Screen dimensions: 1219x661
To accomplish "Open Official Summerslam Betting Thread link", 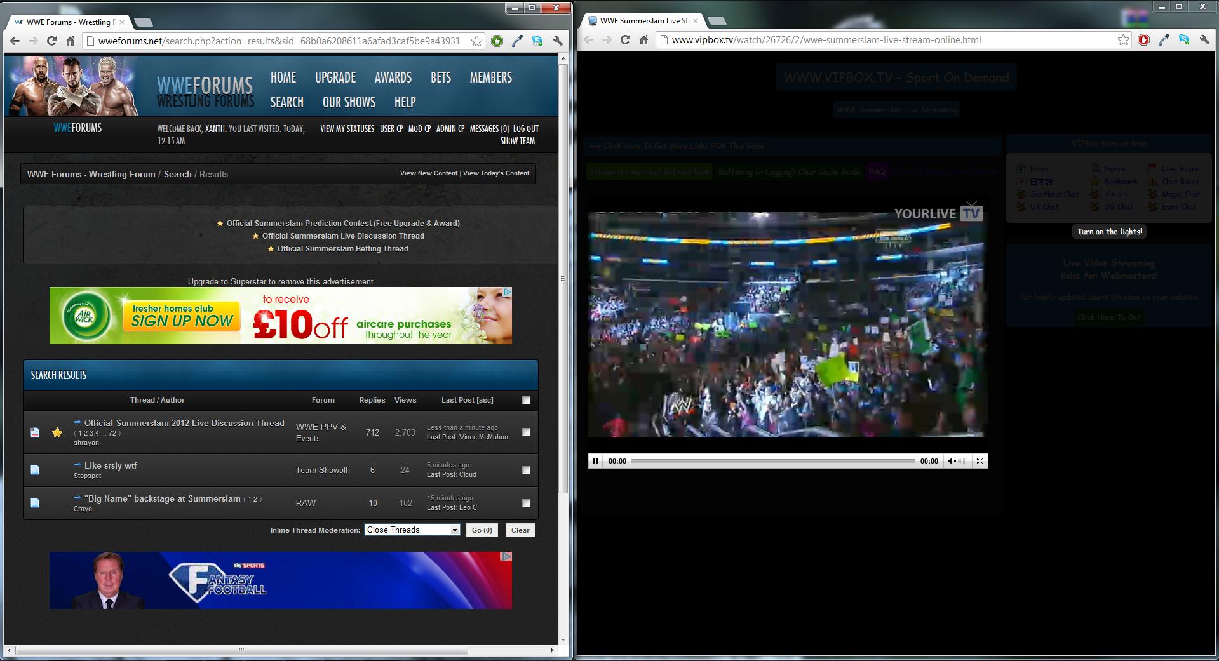I will pos(342,248).
